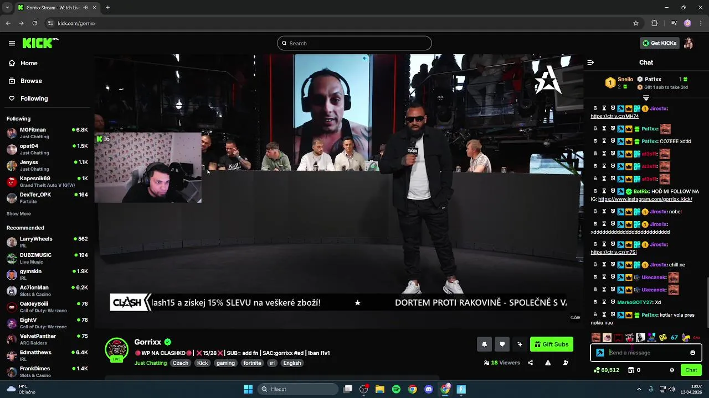
Task: Report stream via warning icon
Action: [x=548, y=363]
